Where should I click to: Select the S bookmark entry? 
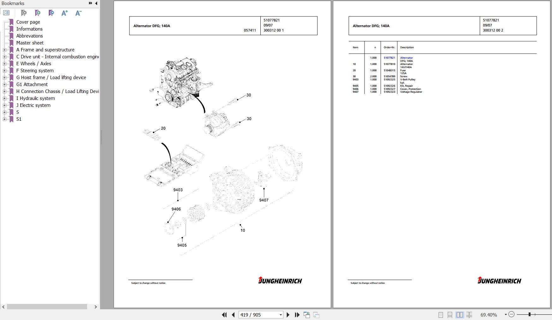coord(18,112)
